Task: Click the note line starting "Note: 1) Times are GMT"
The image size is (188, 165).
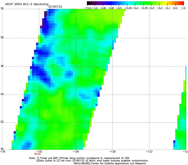Action: point(79,158)
